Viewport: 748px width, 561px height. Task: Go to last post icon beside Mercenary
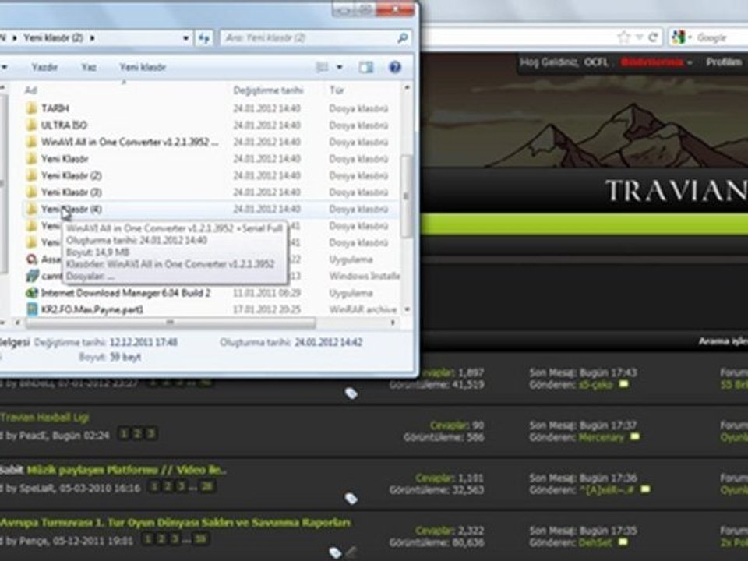point(635,436)
